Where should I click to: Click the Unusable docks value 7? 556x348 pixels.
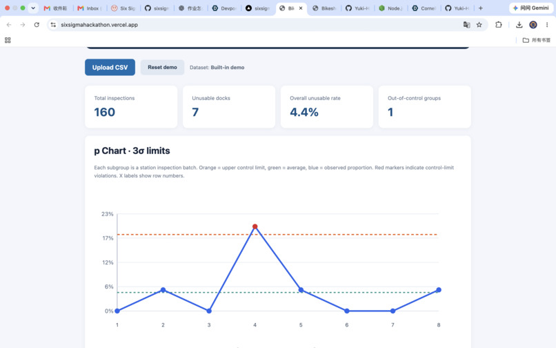(195, 113)
